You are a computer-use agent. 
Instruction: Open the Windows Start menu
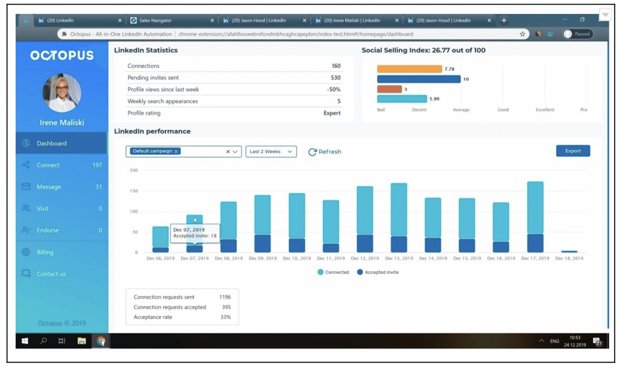tap(25, 341)
